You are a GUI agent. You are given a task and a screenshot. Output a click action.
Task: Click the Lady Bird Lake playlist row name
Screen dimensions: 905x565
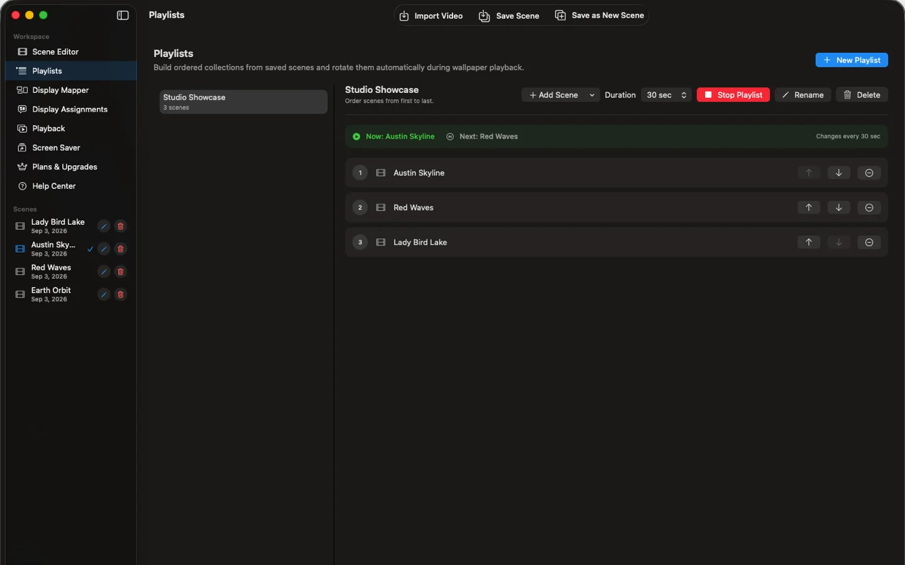420,242
